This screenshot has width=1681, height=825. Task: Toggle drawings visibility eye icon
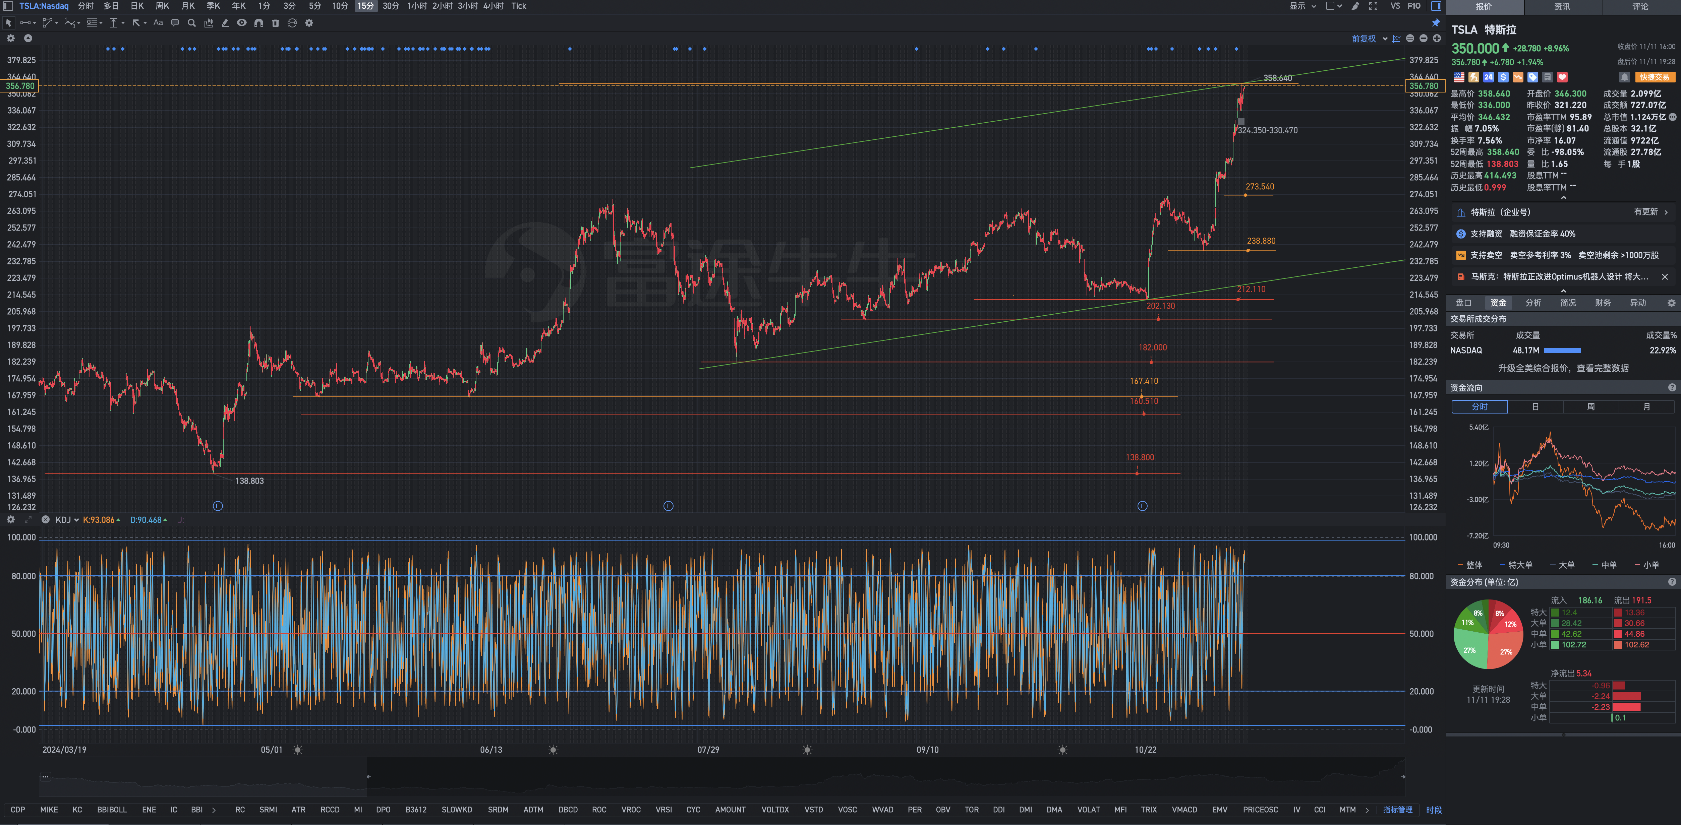click(241, 23)
